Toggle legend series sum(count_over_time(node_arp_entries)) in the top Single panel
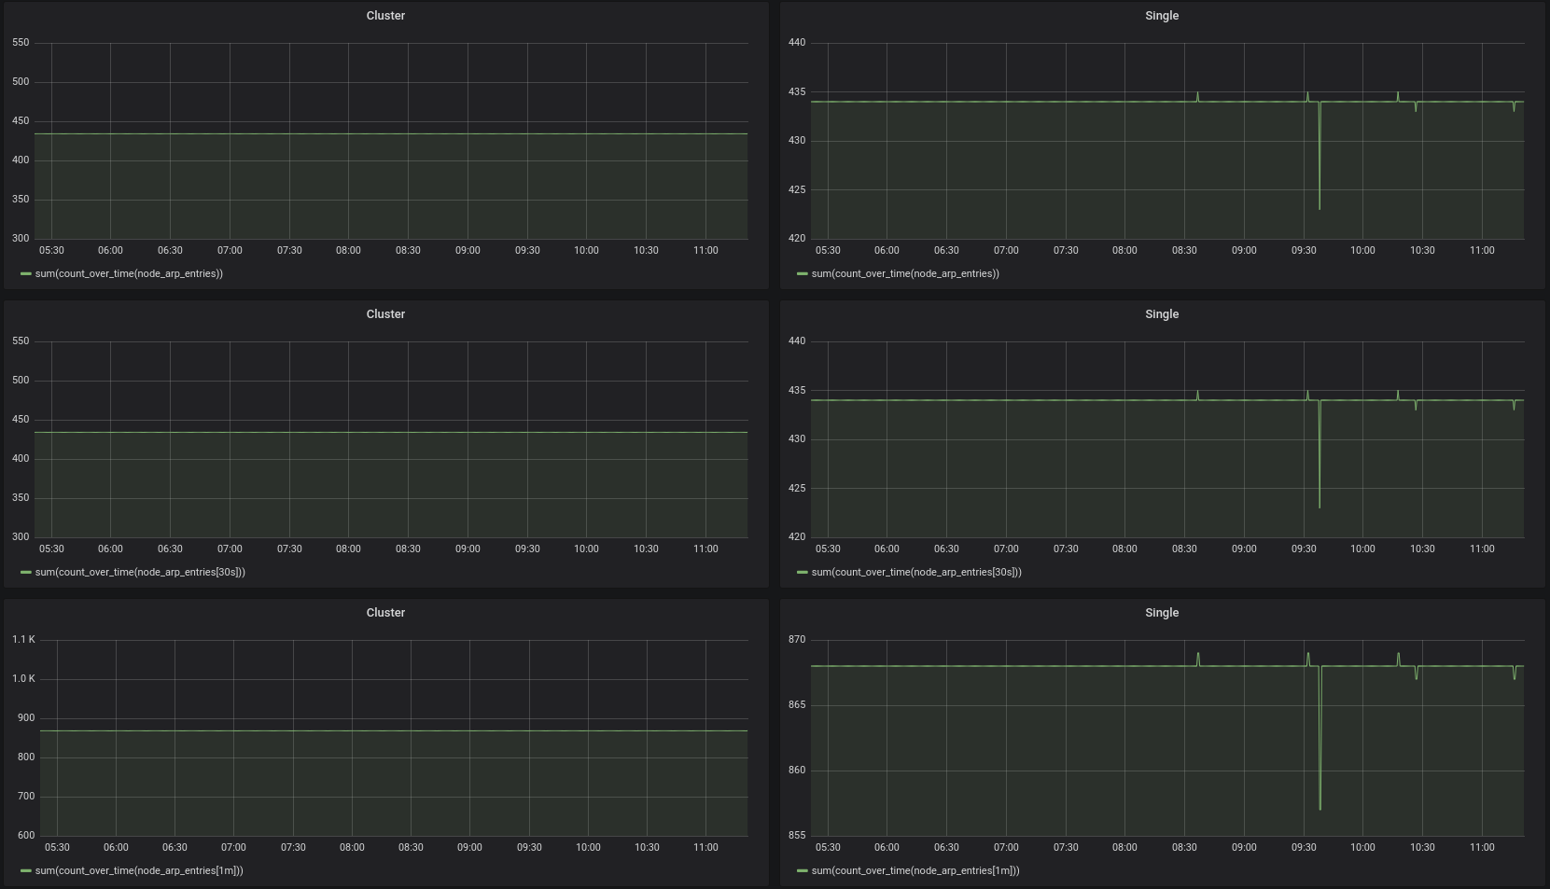Screen dimensions: 1550x889 click(905, 274)
